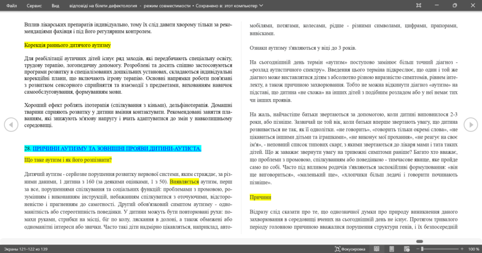Click the paragraph starting На жаль, найчастіше батьки
This screenshot has height=253, width=482.
click(x=353, y=148)
